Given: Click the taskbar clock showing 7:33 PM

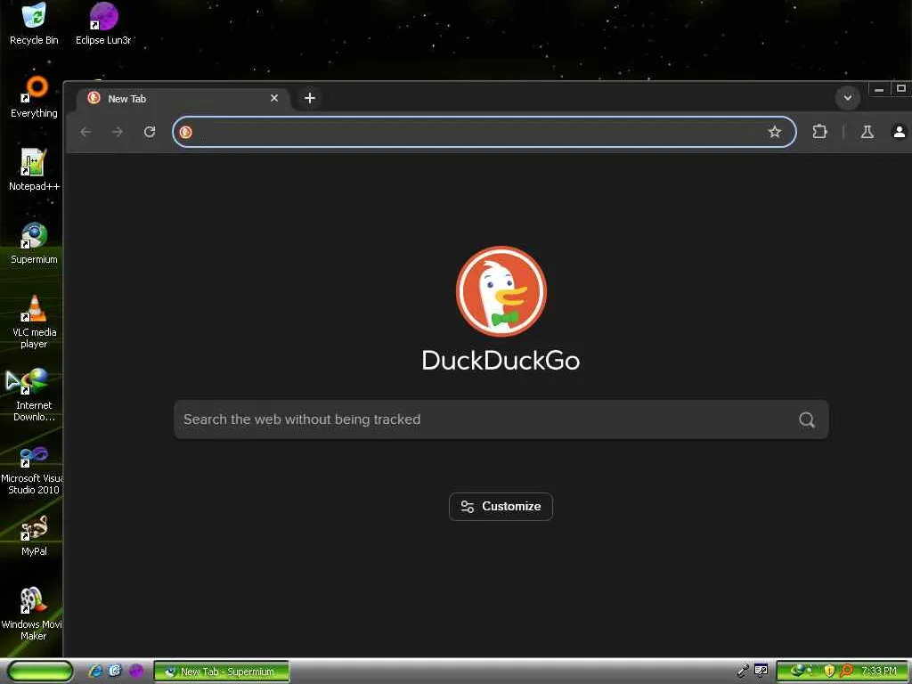Looking at the screenshot, I should (x=879, y=672).
